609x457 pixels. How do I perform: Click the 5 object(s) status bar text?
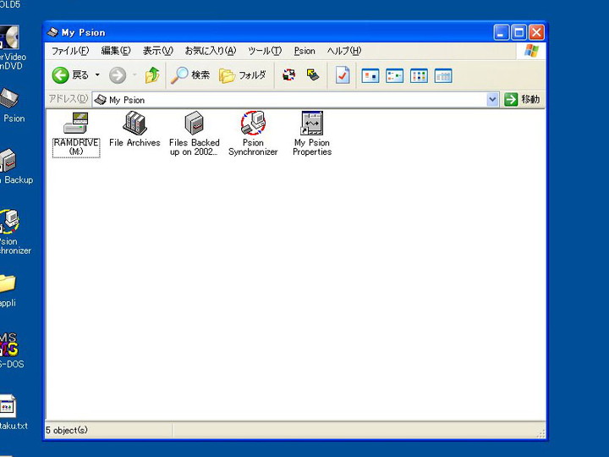coord(67,430)
